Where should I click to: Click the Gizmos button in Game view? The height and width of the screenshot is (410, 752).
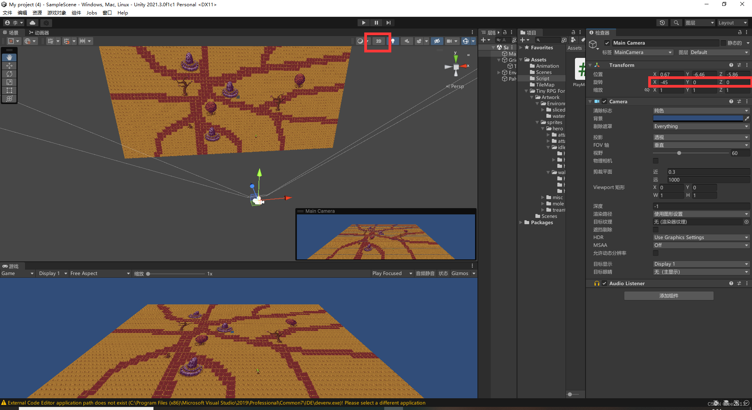(460, 273)
